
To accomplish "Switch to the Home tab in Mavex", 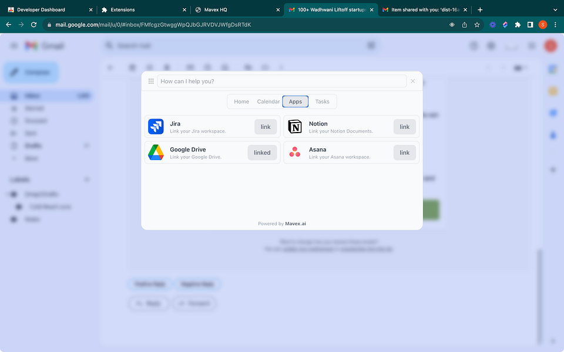I will point(241,101).
